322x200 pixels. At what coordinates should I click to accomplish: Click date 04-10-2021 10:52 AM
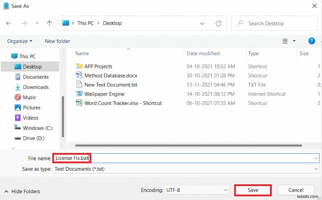pos(211,66)
